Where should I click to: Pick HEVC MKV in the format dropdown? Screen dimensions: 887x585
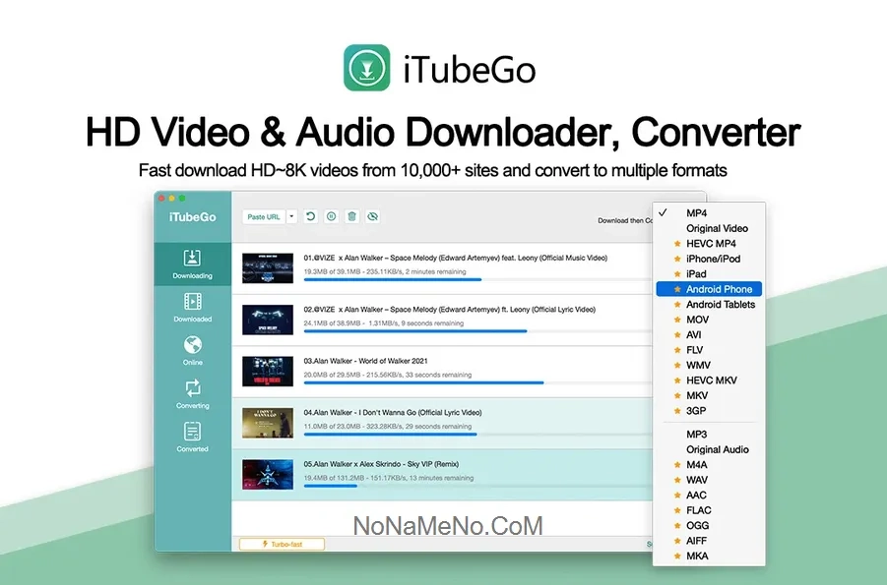tap(711, 380)
